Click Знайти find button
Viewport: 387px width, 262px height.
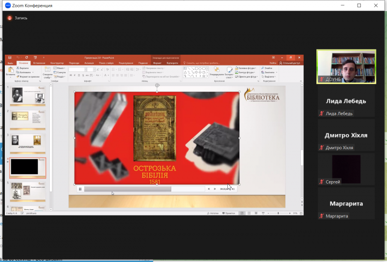[x=267, y=68]
